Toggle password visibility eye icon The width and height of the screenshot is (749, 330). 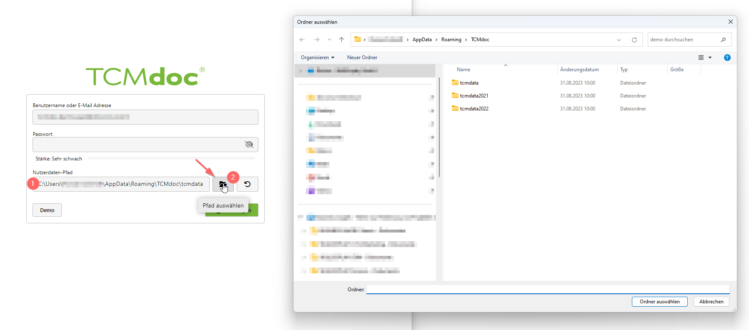click(249, 145)
